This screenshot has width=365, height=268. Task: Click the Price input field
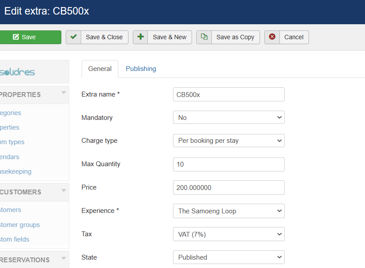(x=229, y=188)
